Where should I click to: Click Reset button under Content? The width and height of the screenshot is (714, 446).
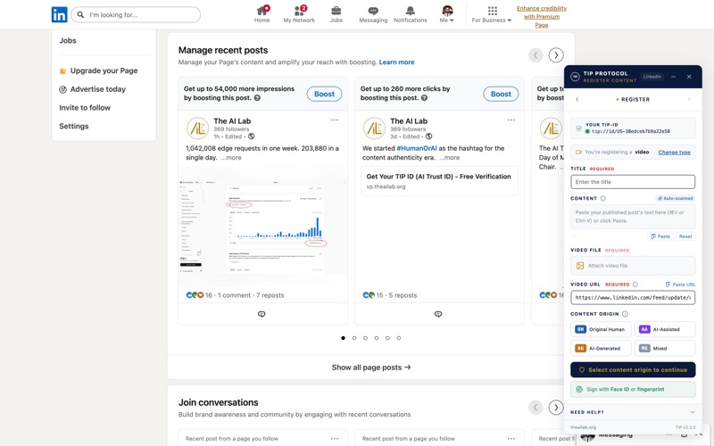click(685, 236)
